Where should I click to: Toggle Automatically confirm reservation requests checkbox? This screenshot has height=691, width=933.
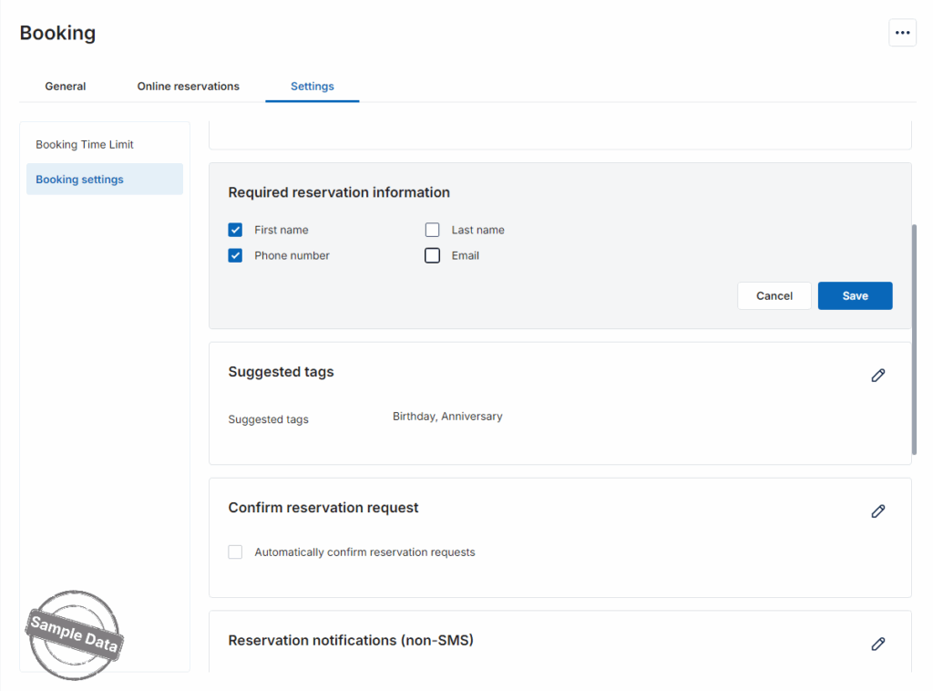tap(235, 552)
